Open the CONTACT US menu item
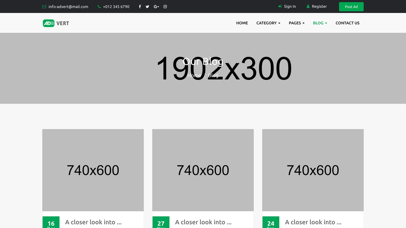Viewport: 406px width, 228px height. click(x=347, y=23)
